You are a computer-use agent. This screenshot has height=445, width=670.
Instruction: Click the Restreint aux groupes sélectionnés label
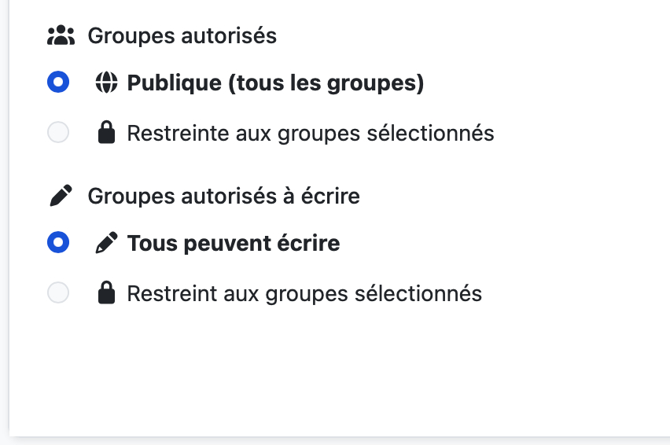tap(304, 294)
